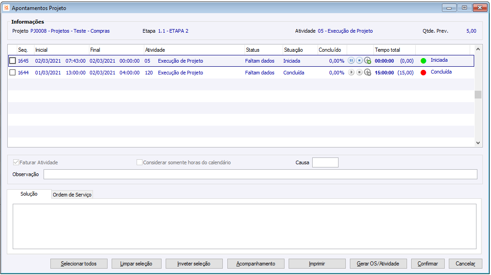Select sequence number 1645
The width and height of the screenshot is (491, 275).
(x=23, y=61)
